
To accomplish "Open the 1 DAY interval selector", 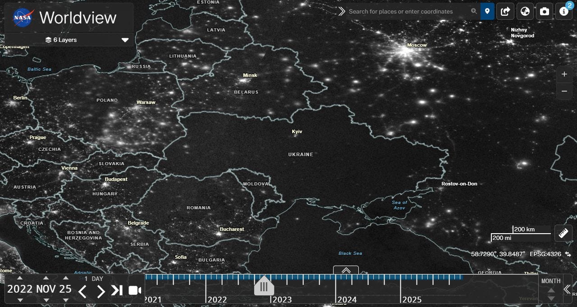I will [94, 279].
